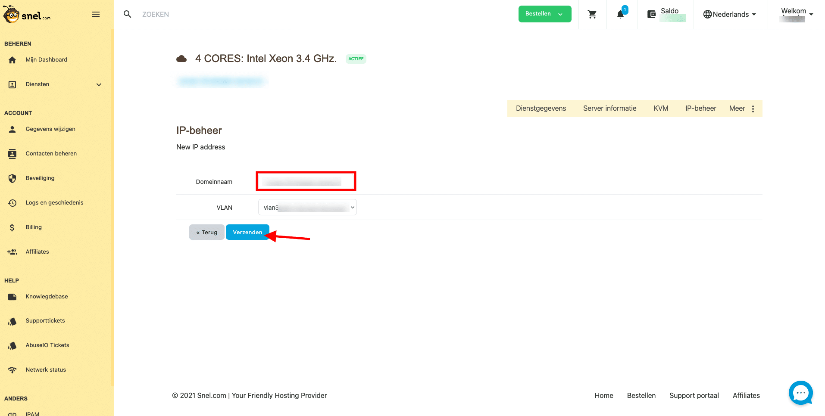
Task: Open Support portaal footer link
Action: (694, 395)
